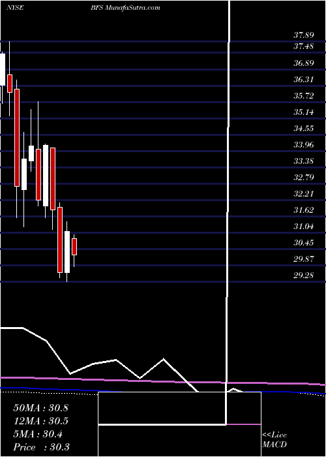Select the 34.55 price level label
This screenshot has width=326, height=457.
[304, 128]
